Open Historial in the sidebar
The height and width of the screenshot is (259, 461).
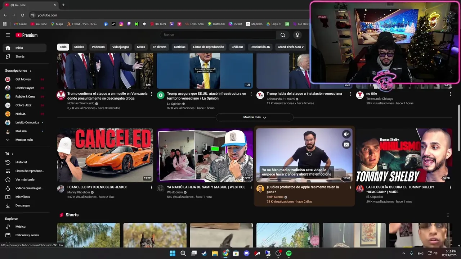point(24,162)
